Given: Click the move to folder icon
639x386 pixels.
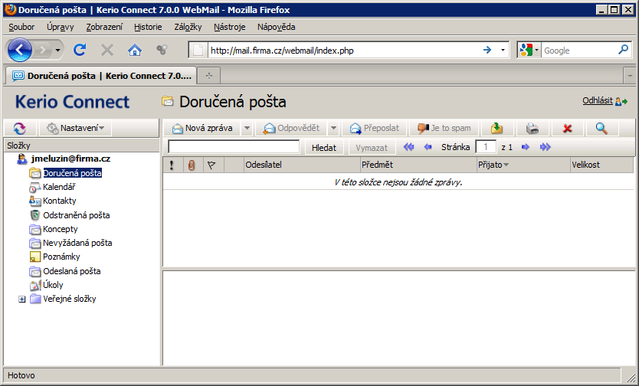Looking at the screenshot, I should [496, 128].
